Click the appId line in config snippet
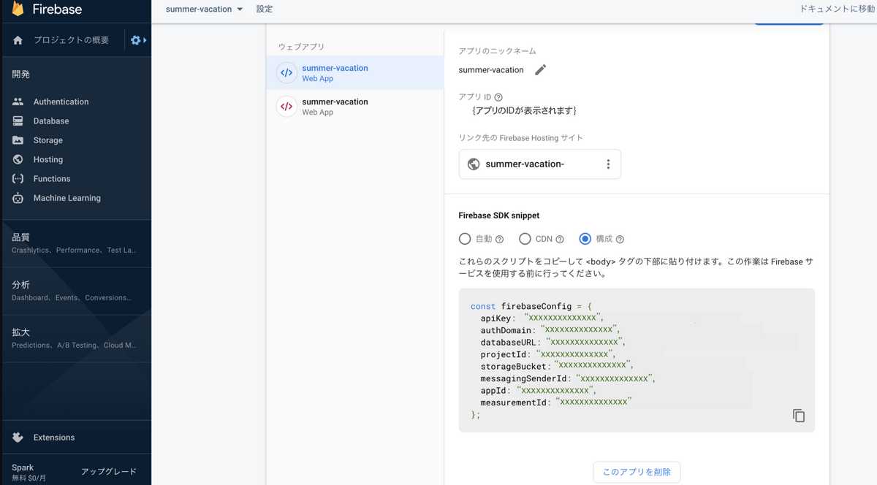 point(539,391)
